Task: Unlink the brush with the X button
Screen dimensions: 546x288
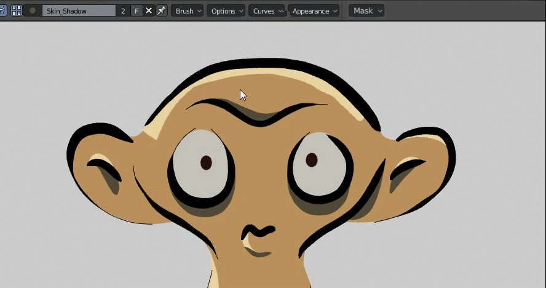Action: coord(149,11)
